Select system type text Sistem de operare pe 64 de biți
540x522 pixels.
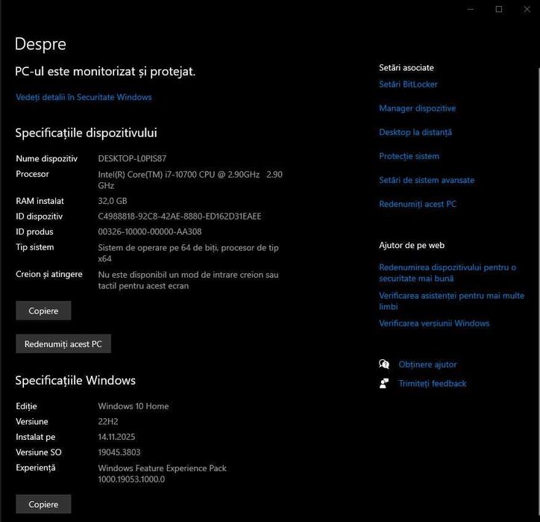[158, 247]
